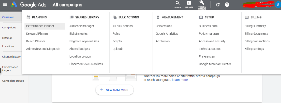Screen dimensions: 281x103
Task: Open Google Merchant Center
Action: click(215, 64)
